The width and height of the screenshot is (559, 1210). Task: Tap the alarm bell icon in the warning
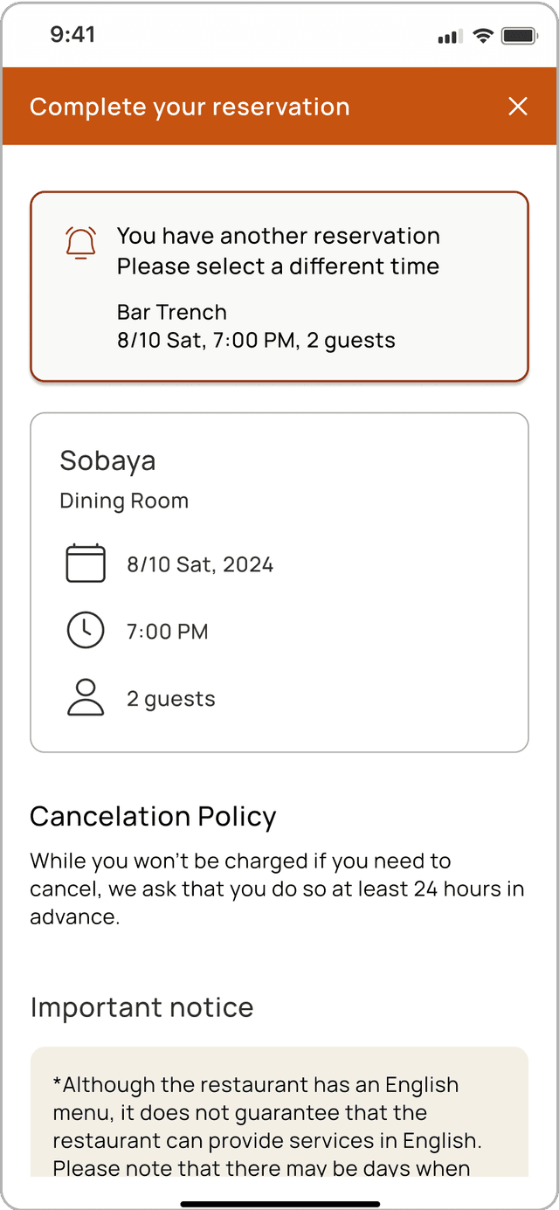coord(81,243)
